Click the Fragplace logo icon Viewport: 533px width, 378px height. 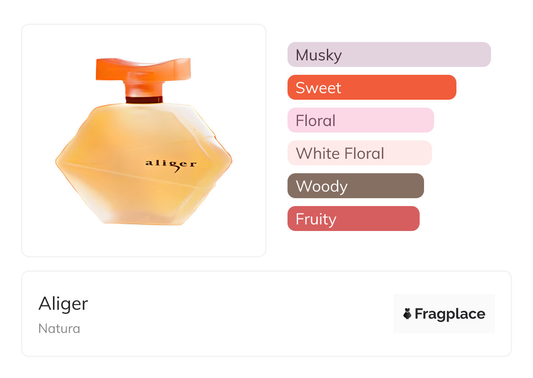click(407, 314)
